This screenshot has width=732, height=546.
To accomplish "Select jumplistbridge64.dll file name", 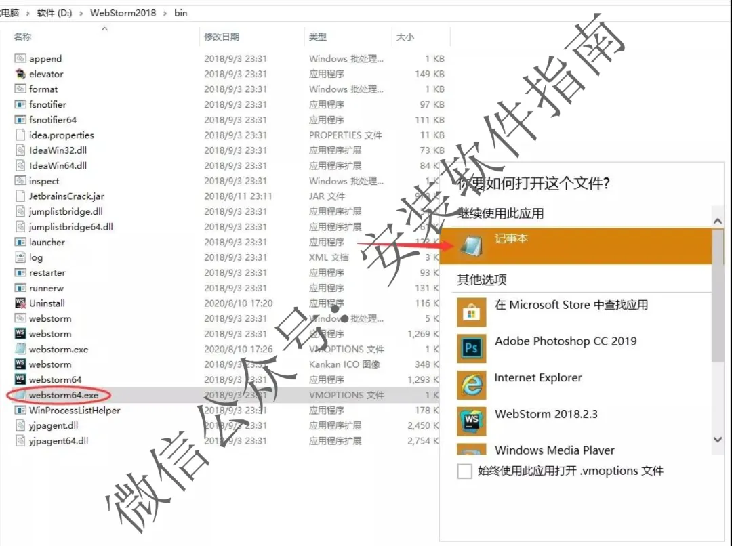I will [71, 226].
